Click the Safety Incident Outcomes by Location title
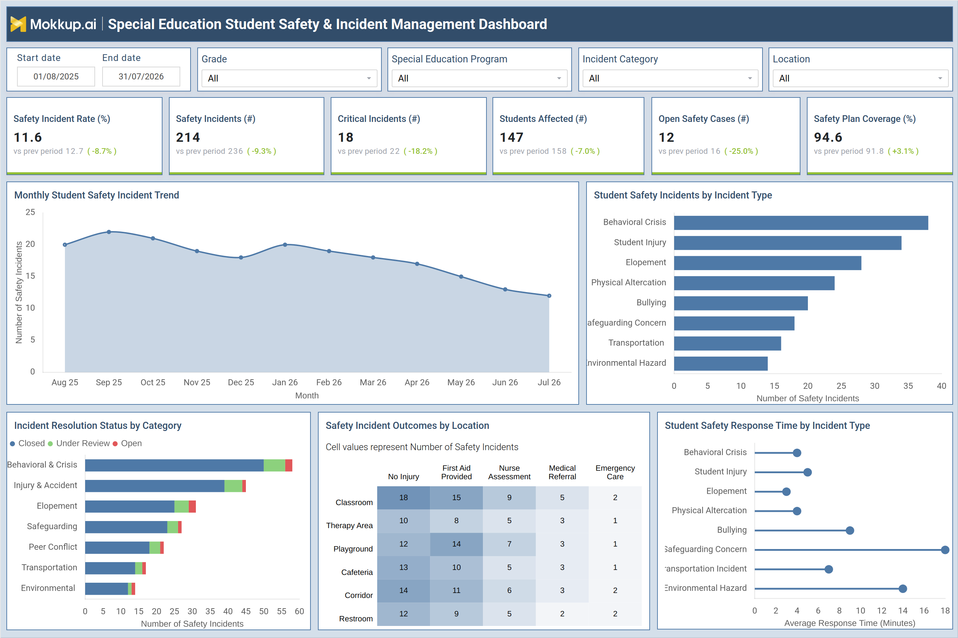Viewport: 958px width, 638px height. click(x=407, y=426)
